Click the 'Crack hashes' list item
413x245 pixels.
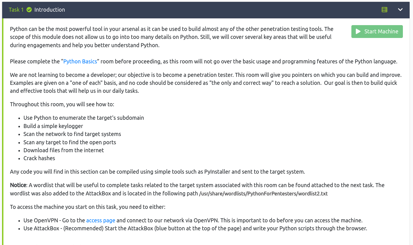coord(39,158)
